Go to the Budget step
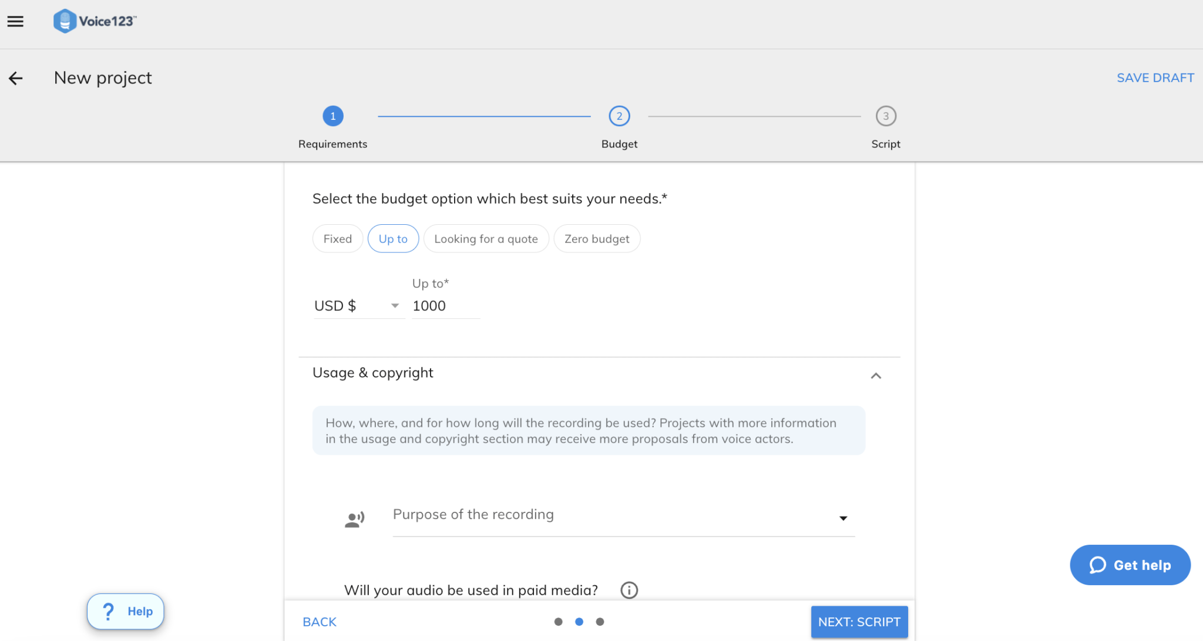Screen dimensions: 1203x641 pos(619,116)
